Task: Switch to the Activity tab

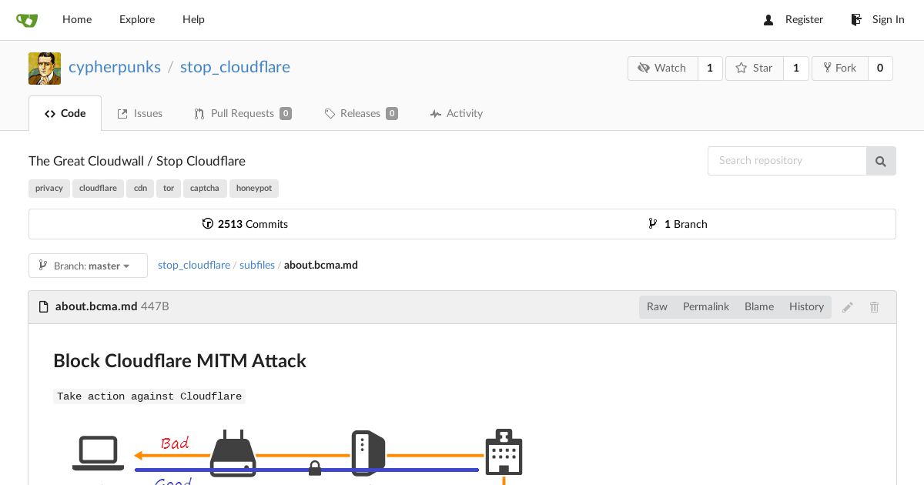Action: pyautogui.click(x=457, y=114)
